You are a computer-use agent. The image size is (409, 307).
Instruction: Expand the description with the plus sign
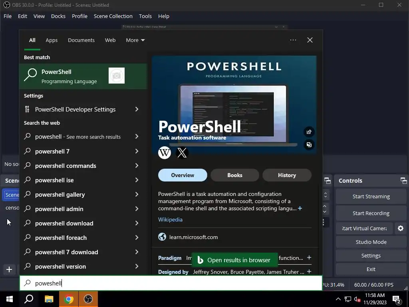pyautogui.click(x=300, y=208)
